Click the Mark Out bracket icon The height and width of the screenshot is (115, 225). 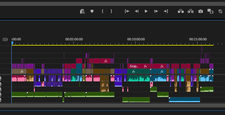click(111, 11)
